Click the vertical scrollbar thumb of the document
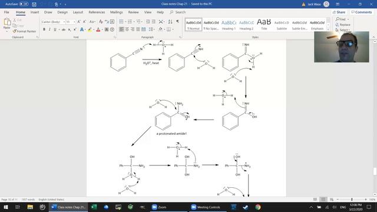 [375, 171]
